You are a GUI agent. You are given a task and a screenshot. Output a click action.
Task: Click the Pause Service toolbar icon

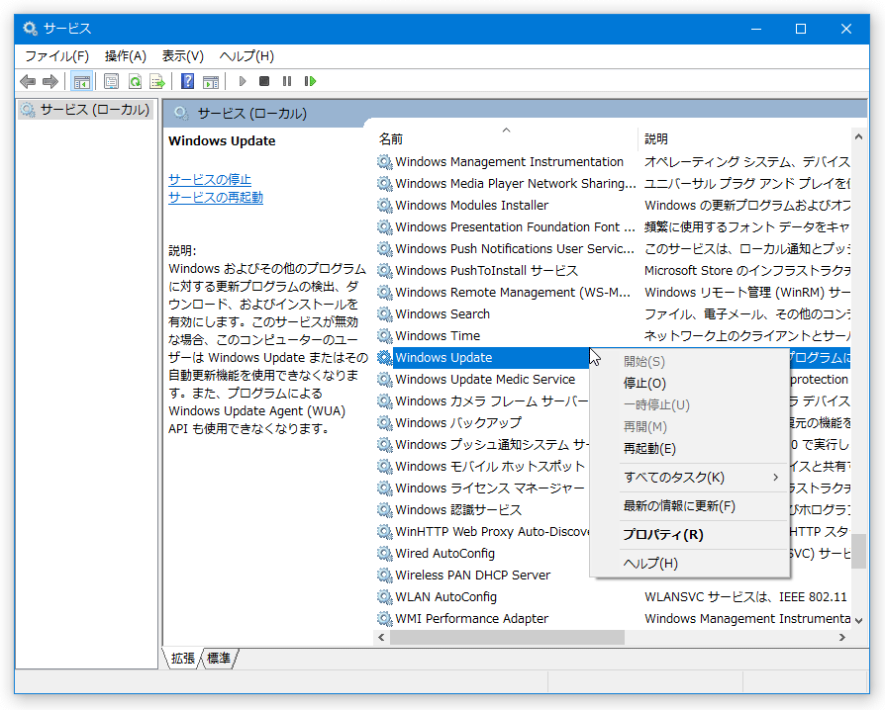287,82
